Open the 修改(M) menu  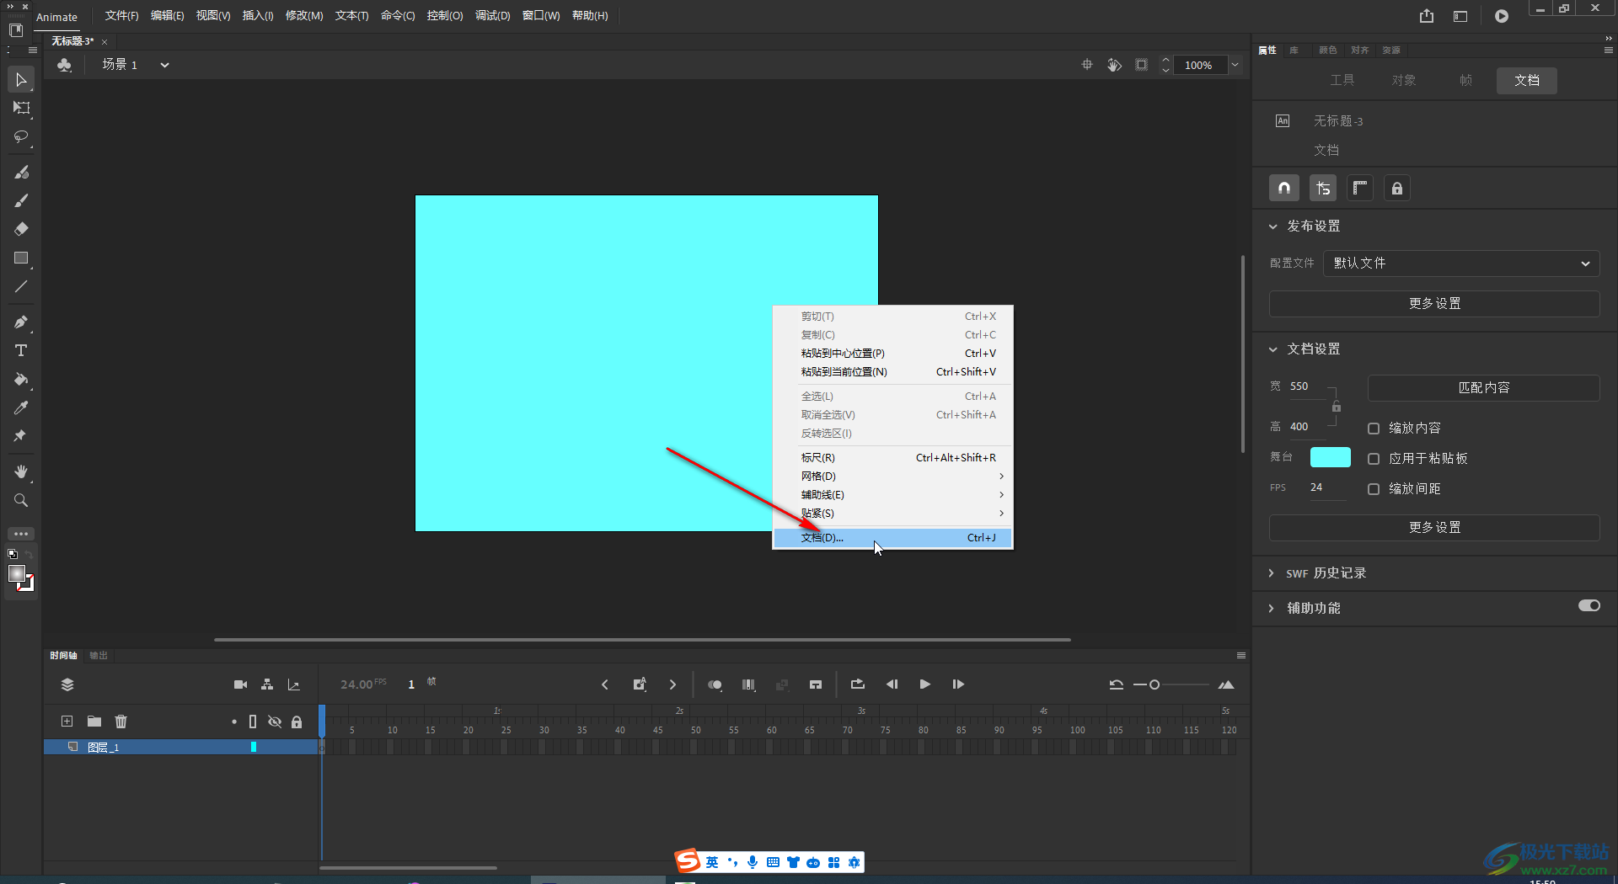tap(304, 16)
